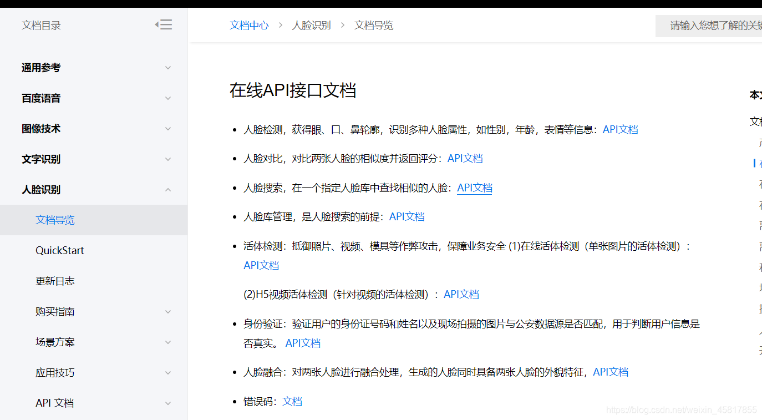762x420 pixels.
Task: Open the 人脸对比 API文档 link
Action: click(465, 158)
